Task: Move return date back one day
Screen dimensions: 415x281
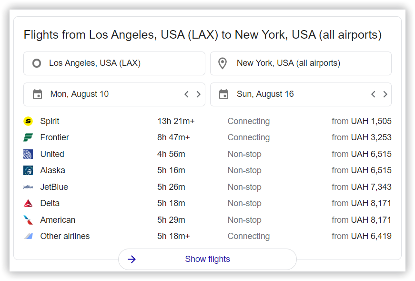Action: pos(373,94)
